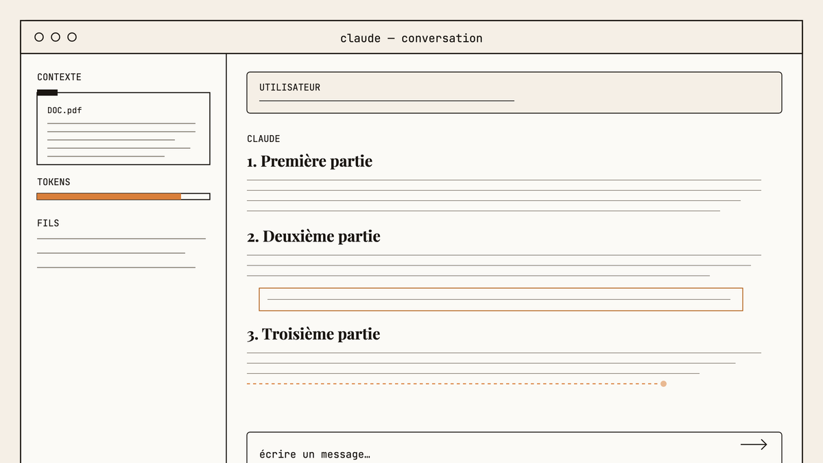Click the orange-outlined highlighted block
Image resolution: width=823 pixels, height=463 pixels.
(501, 300)
